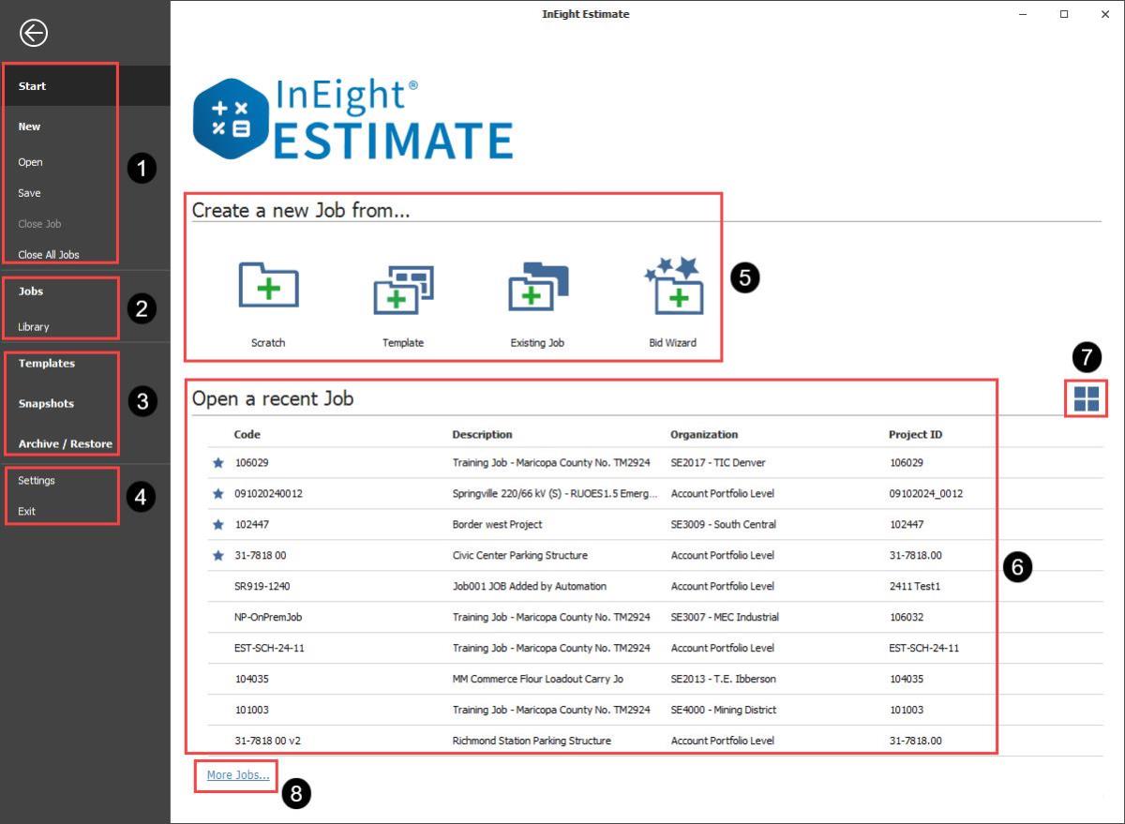Open job code 101003
1125x824 pixels.
(251, 711)
